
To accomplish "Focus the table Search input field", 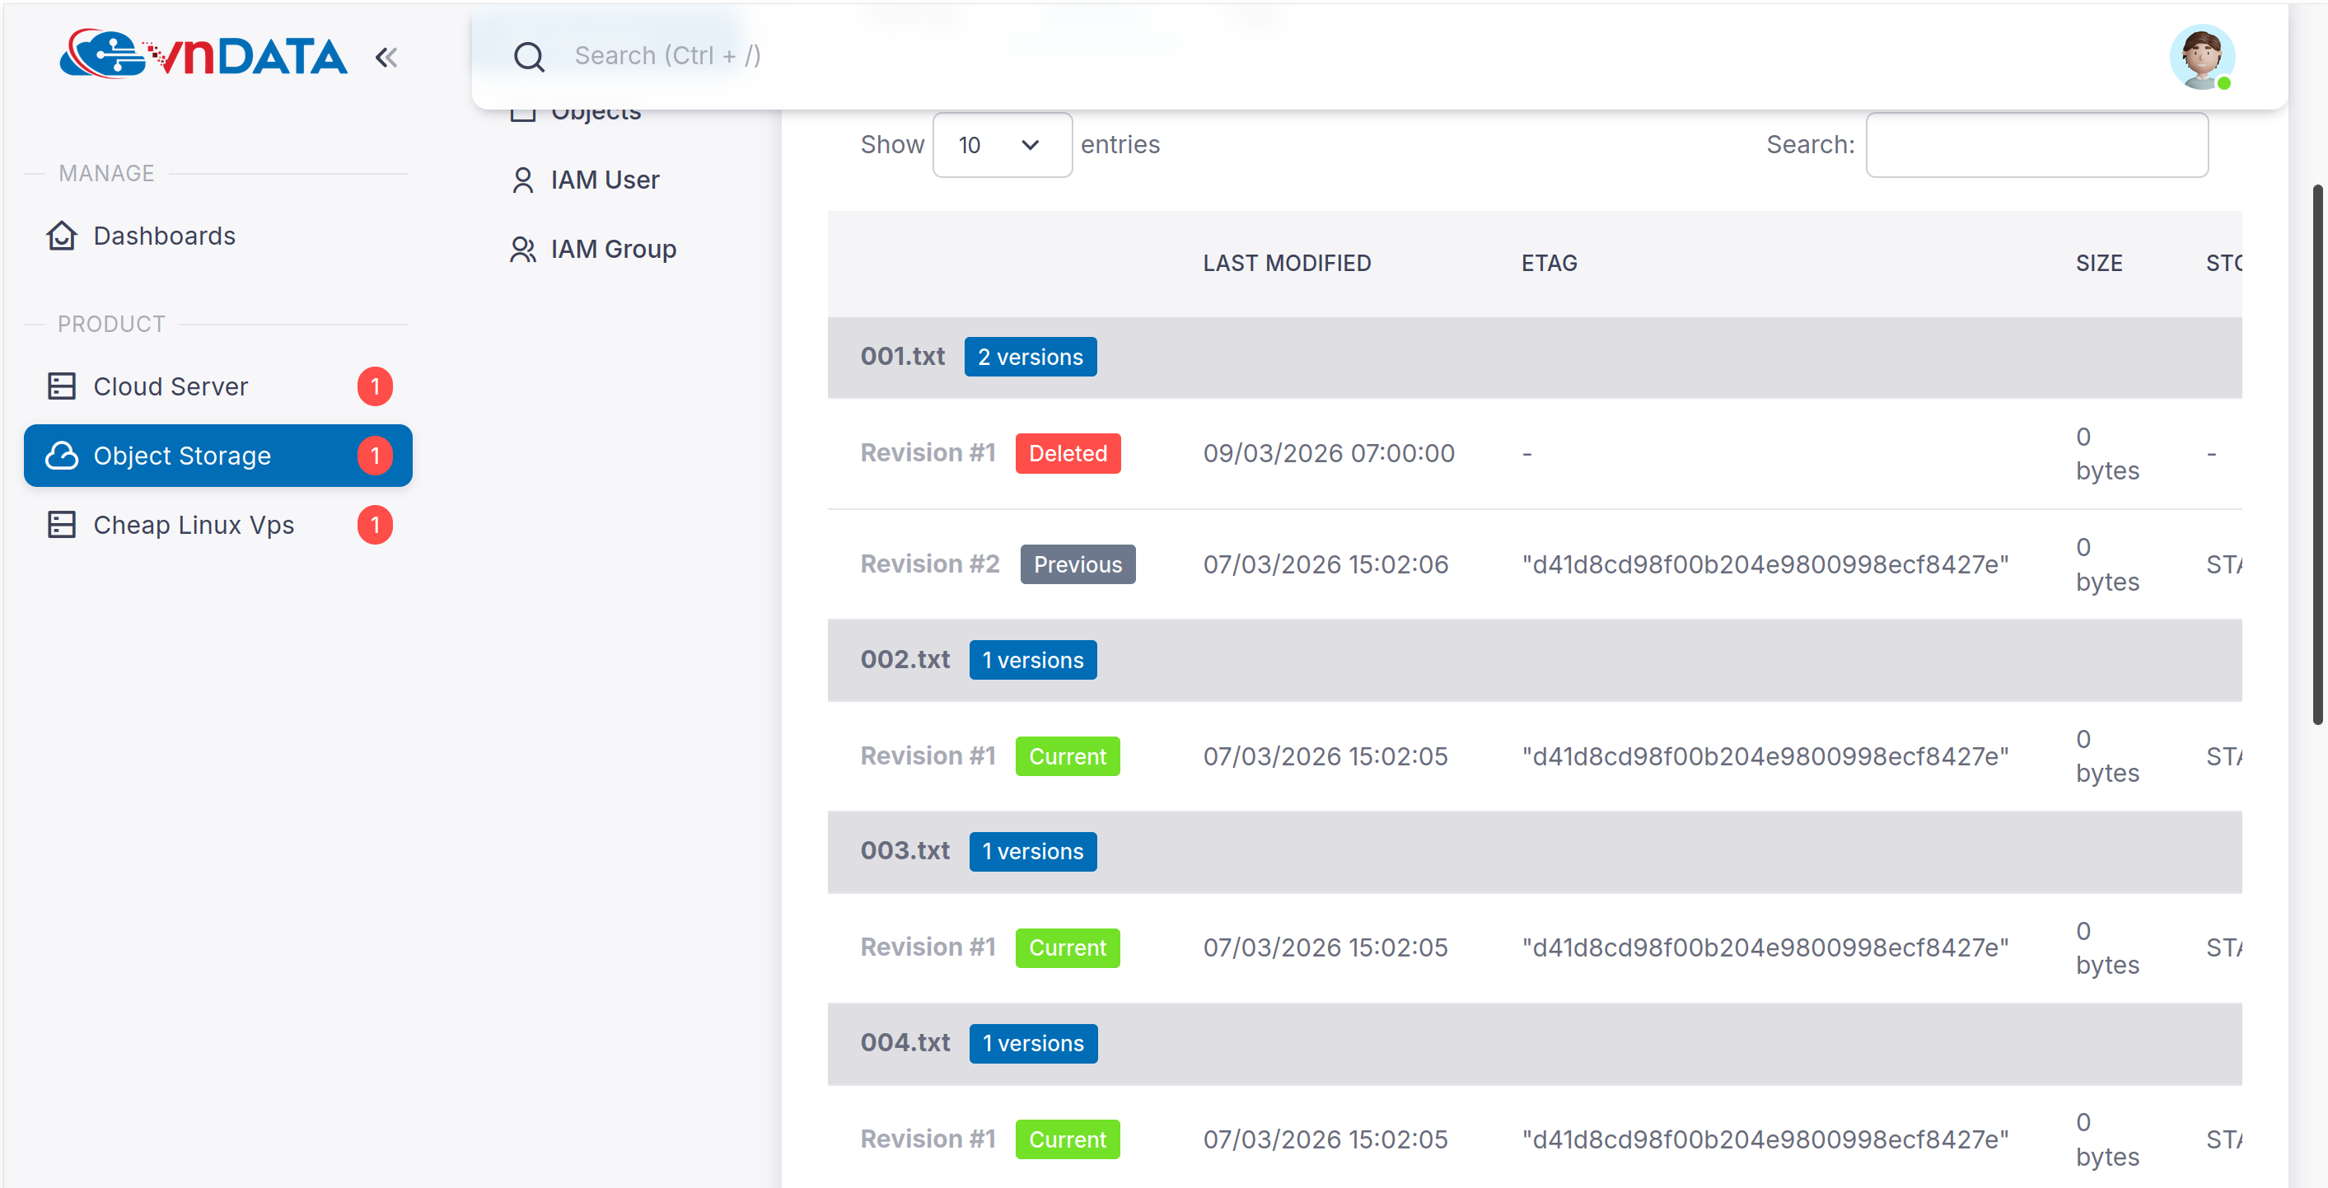I will 2036,145.
